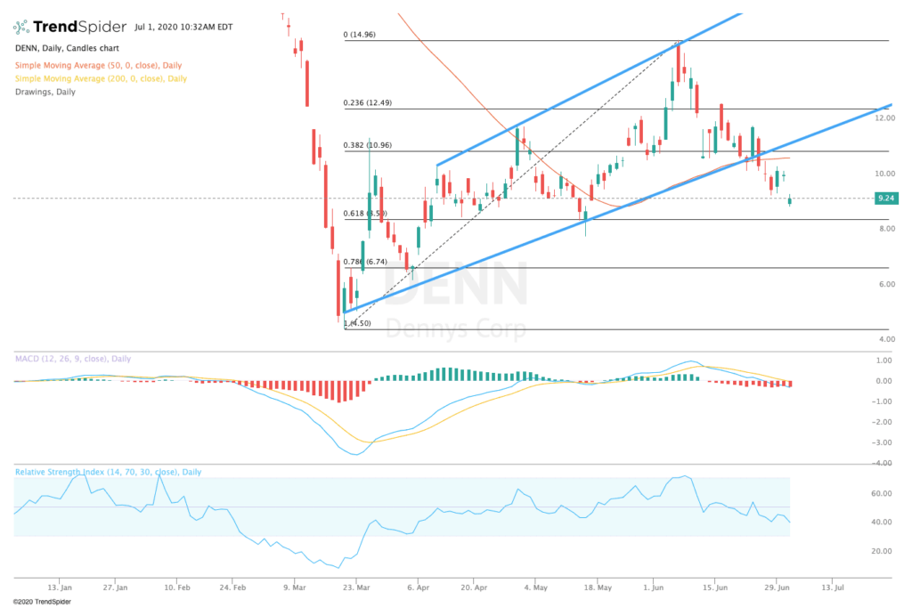The width and height of the screenshot is (912, 608).
Task: Click the 1.00 MACD axis value
Action: tap(884, 361)
